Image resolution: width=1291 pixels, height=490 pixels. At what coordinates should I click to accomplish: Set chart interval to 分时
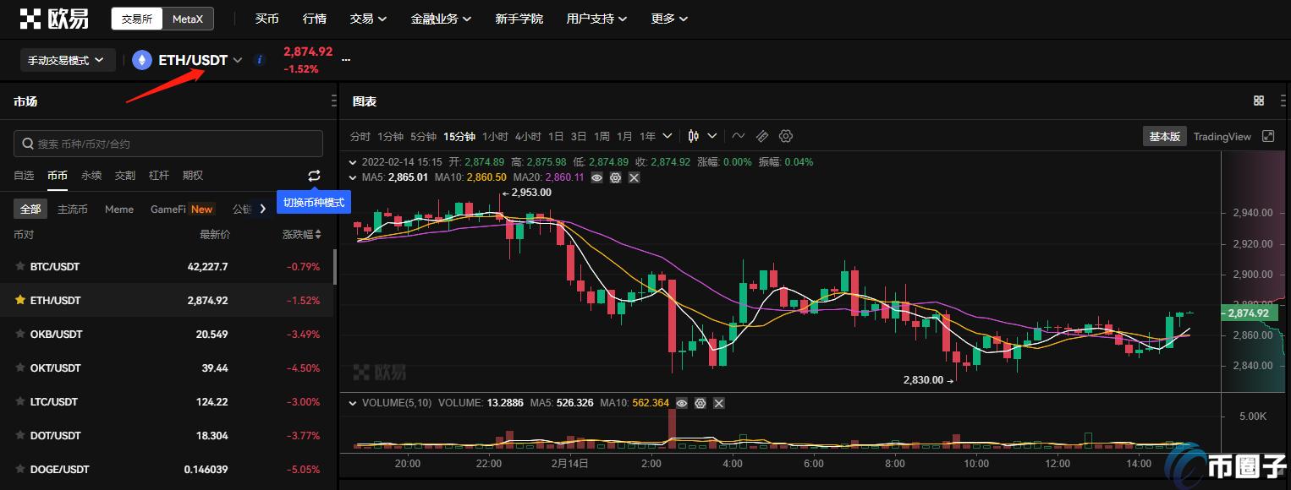pyautogui.click(x=360, y=136)
